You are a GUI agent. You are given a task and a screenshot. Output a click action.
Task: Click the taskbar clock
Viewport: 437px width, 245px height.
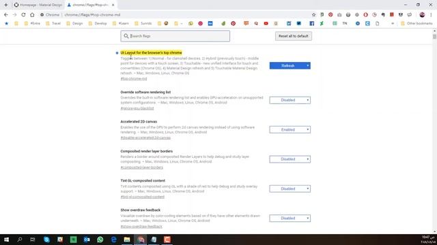(428, 240)
